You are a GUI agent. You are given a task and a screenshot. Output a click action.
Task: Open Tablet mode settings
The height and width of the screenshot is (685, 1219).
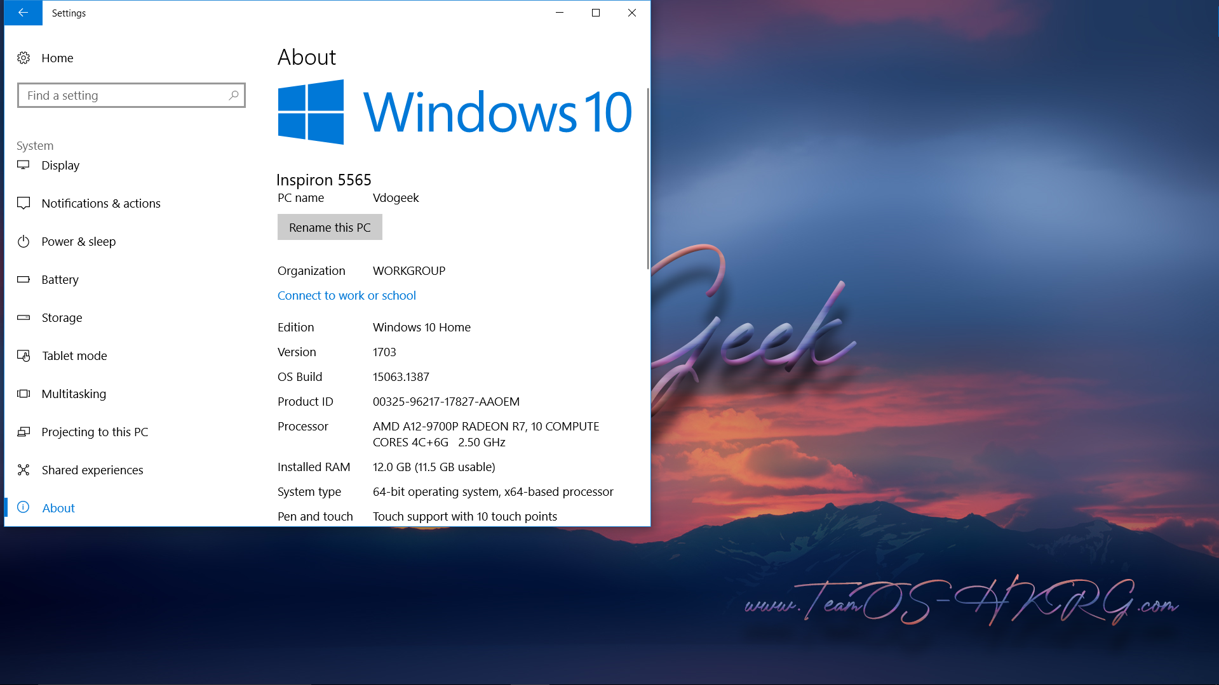[x=74, y=356]
